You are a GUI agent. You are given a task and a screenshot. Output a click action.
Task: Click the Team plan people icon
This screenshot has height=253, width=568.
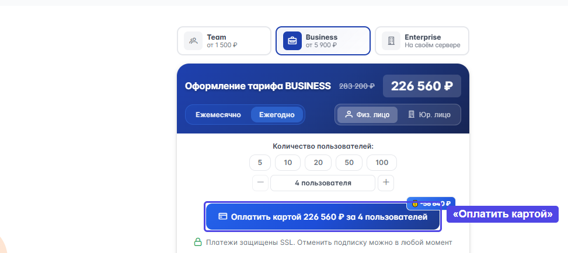tap(193, 41)
